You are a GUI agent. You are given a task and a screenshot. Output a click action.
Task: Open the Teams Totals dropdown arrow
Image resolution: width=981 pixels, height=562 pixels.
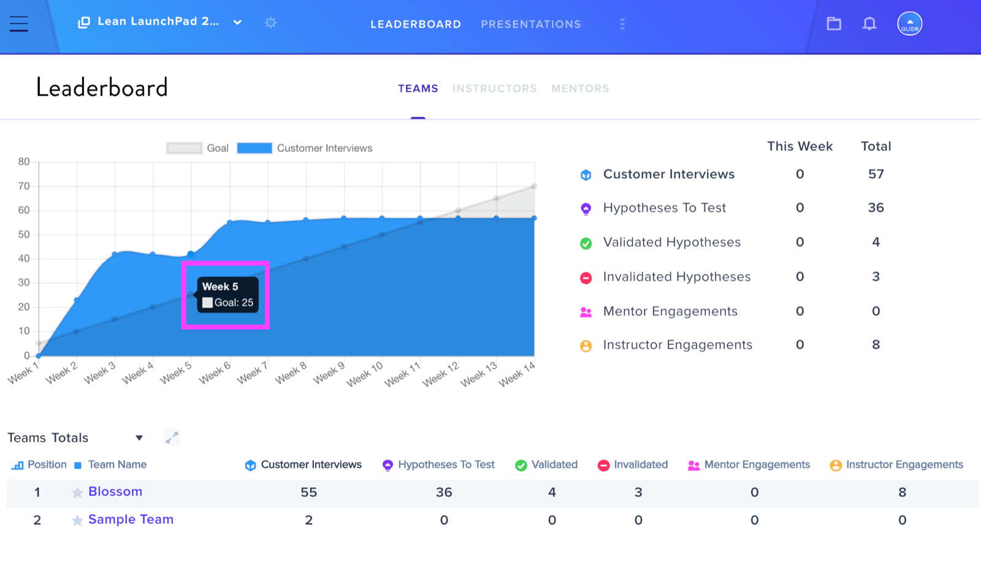139,438
